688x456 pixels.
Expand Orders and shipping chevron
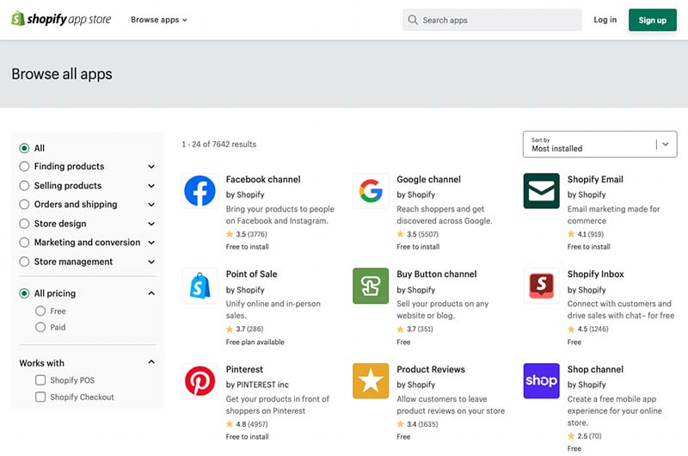click(x=151, y=205)
